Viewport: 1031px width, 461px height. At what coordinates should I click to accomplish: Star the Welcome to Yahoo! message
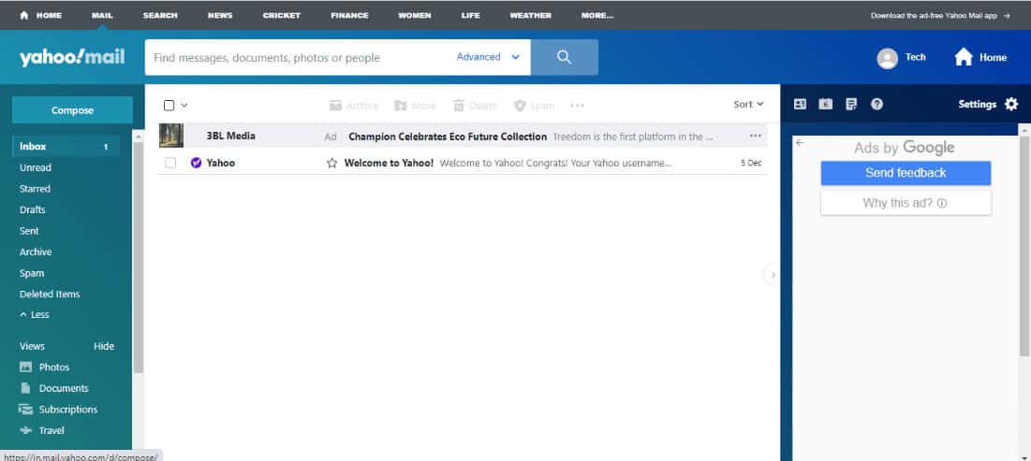(331, 163)
